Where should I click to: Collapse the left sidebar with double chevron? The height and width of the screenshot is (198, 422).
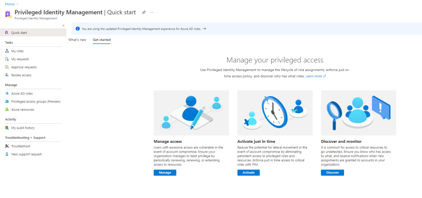point(63,26)
